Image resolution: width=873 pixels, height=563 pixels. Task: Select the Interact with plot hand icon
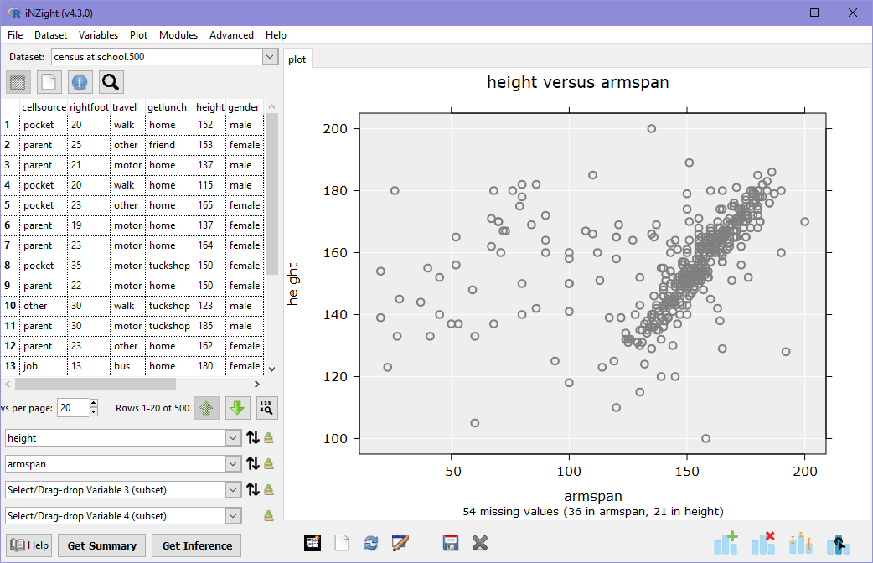tap(838, 543)
